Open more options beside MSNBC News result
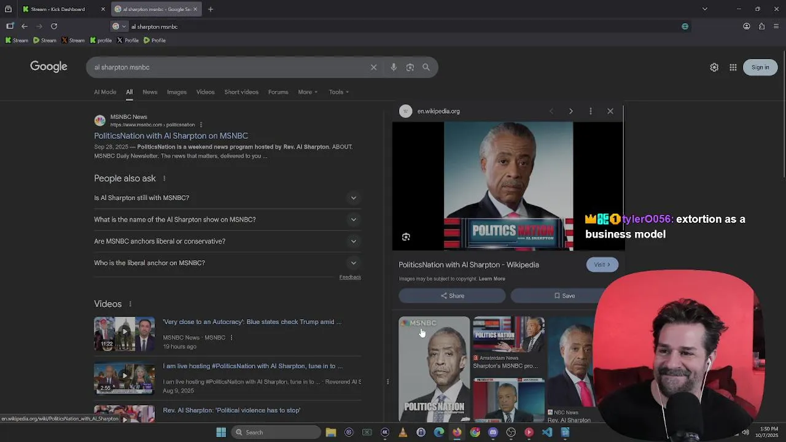 coord(201,125)
